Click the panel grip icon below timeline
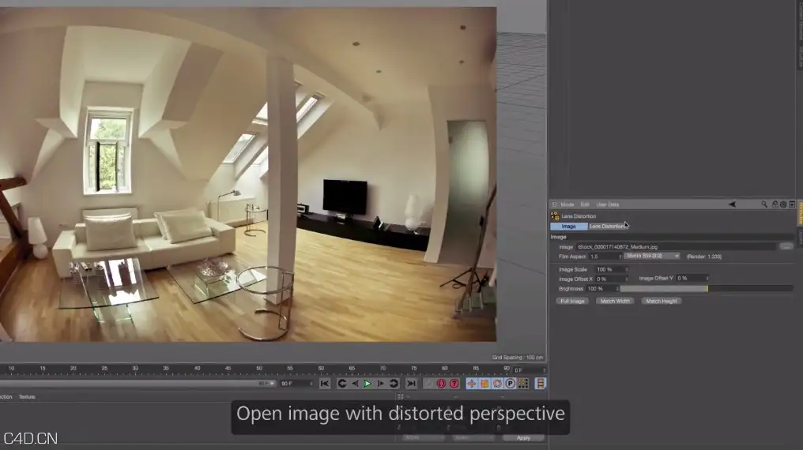 pos(401,396)
